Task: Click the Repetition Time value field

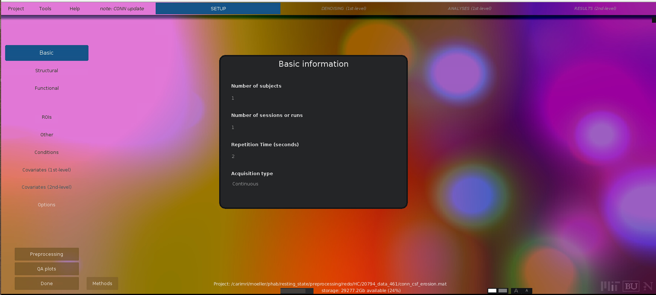Action: pyautogui.click(x=233, y=156)
